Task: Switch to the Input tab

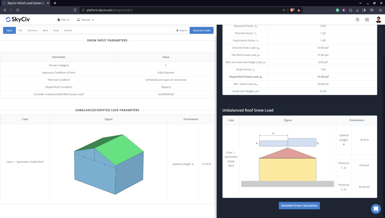Action: (9, 30)
